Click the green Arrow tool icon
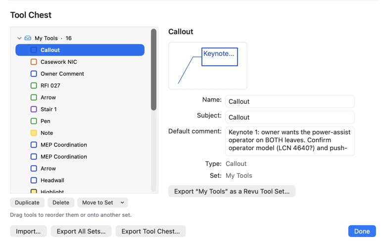 point(34,97)
